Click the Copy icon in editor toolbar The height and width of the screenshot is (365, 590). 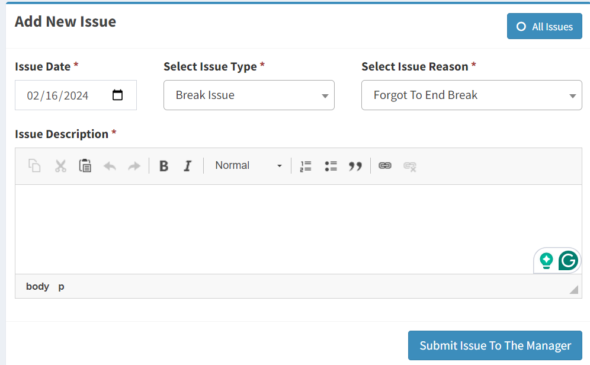click(35, 166)
